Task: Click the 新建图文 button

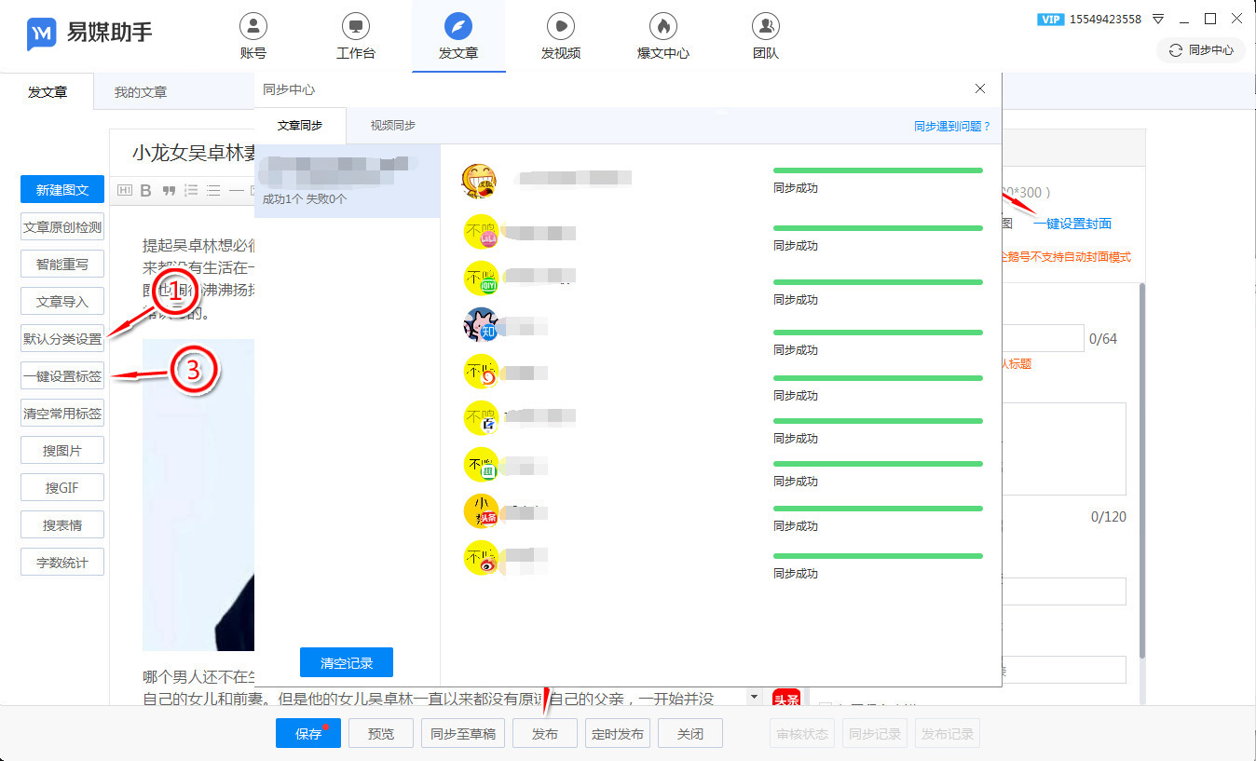Action: click(62, 190)
